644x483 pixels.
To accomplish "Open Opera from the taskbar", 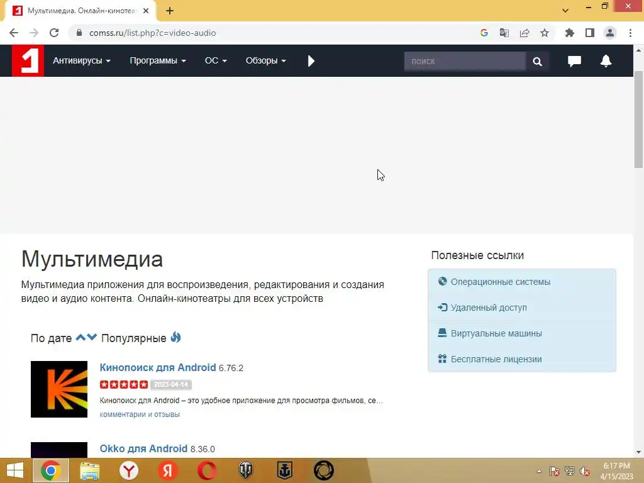I will pyautogui.click(x=206, y=470).
